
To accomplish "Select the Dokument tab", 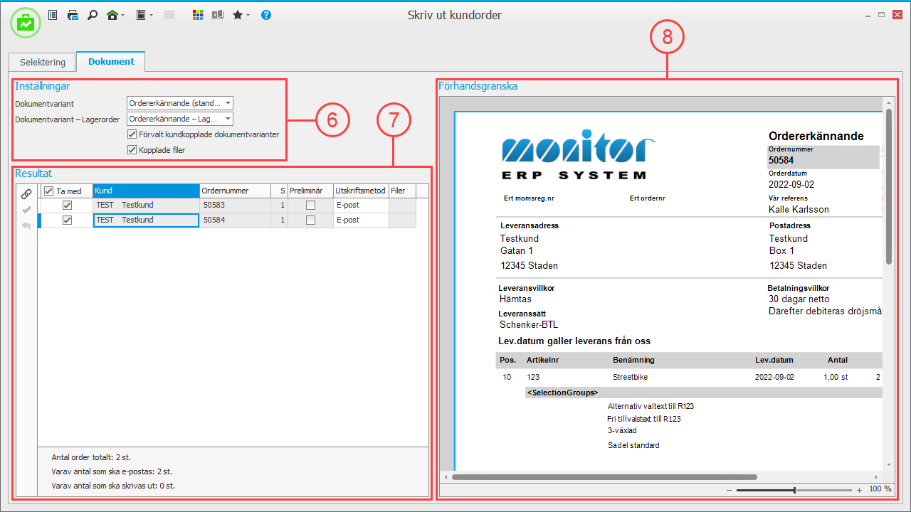I will [111, 62].
